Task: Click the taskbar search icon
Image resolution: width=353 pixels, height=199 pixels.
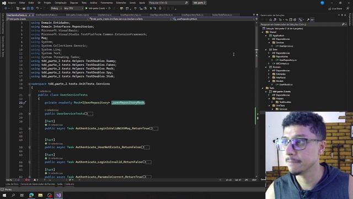Action: [13, 195]
